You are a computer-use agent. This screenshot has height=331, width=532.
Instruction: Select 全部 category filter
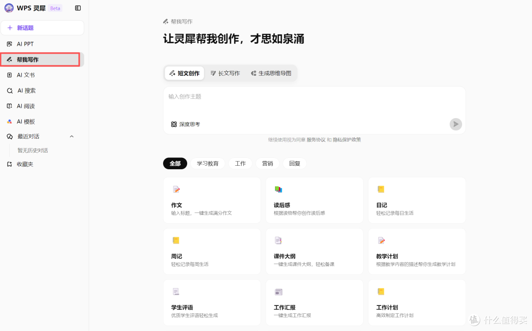(x=175, y=164)
